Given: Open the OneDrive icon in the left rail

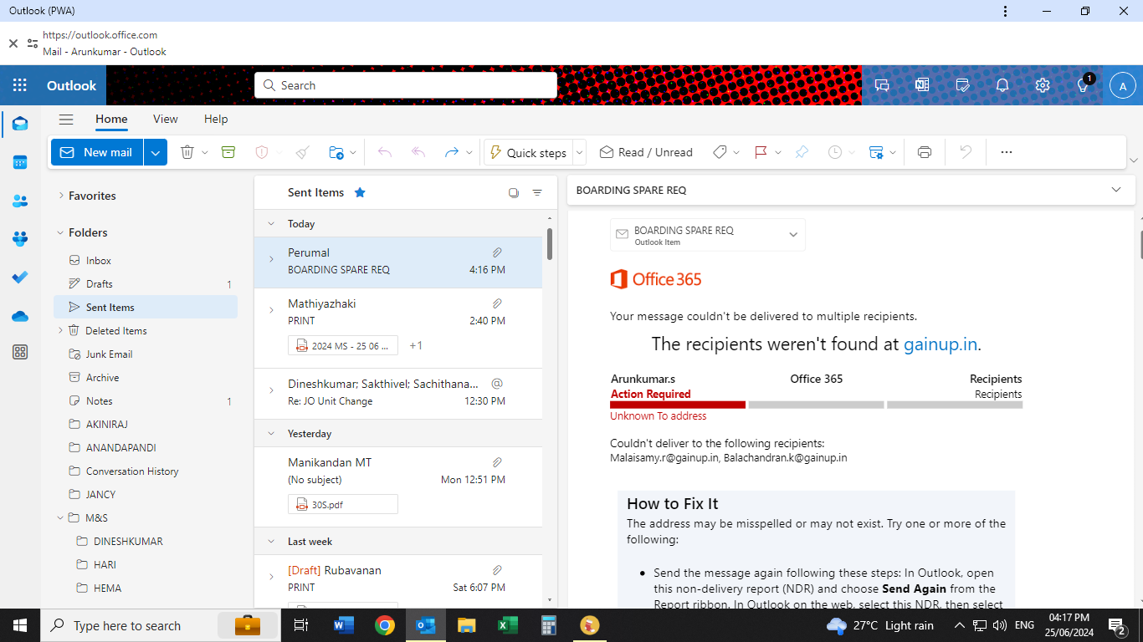Looking at the screenshot, I should [20, 316].
